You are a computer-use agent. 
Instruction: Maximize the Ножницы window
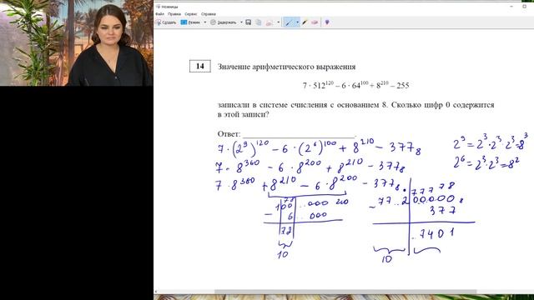(x=525, y=7)
